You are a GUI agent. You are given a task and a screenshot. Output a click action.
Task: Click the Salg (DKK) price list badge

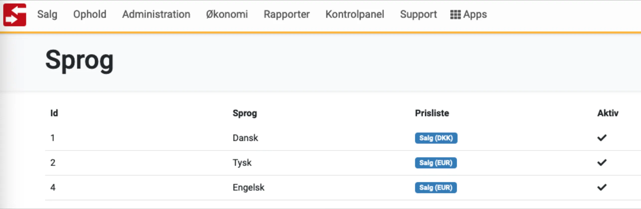tap(436, 138)
